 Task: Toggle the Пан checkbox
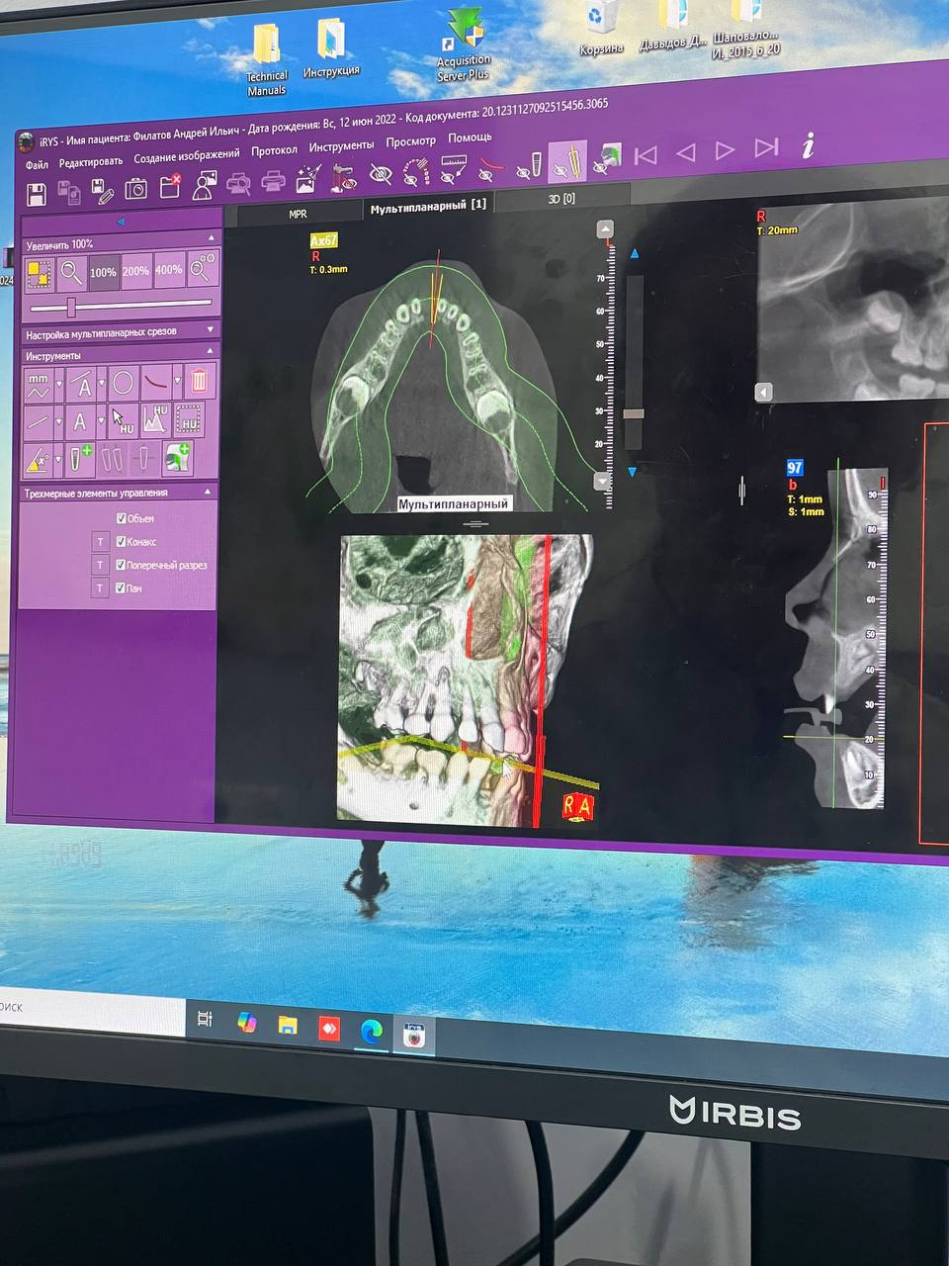[122, 588]
